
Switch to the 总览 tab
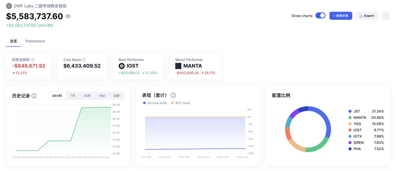(x=14, y=41)
